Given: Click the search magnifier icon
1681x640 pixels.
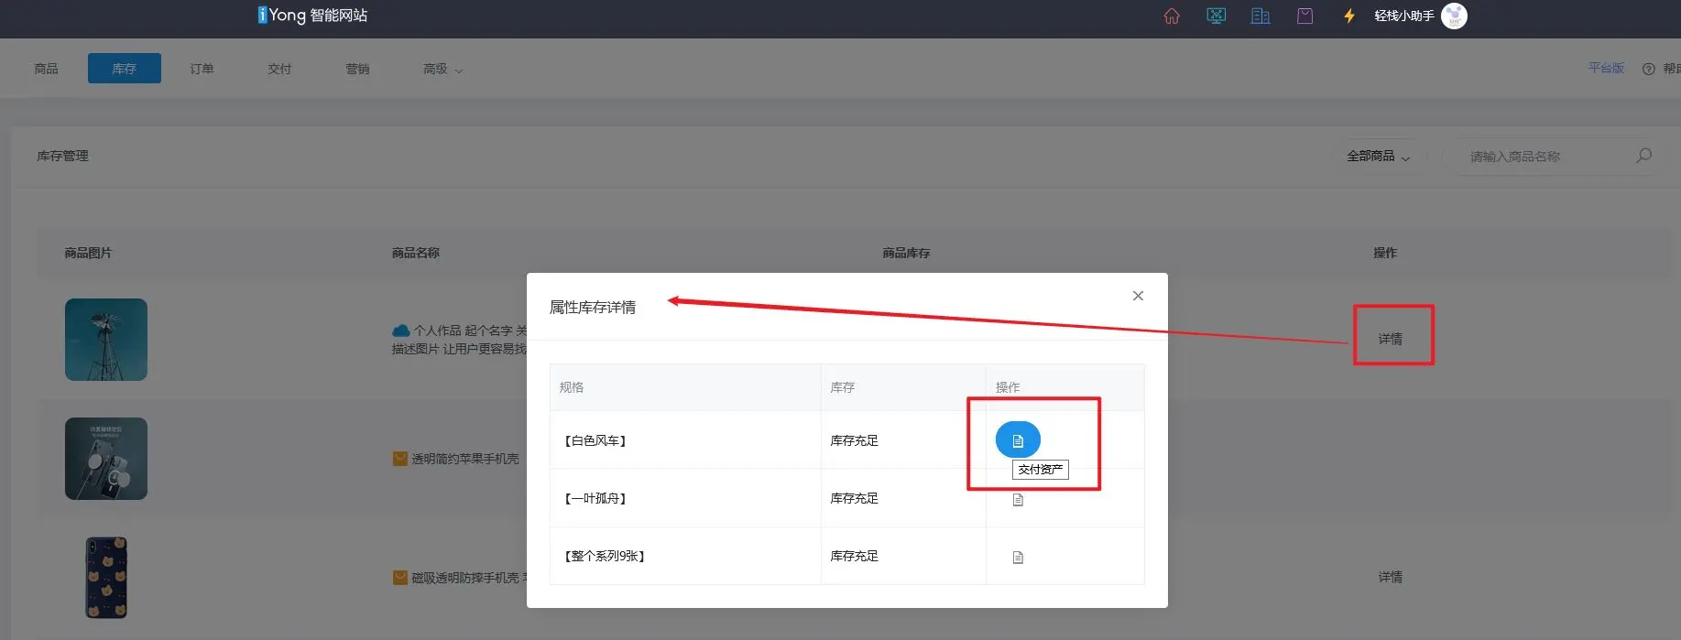Looking at the screenshot, I should [1643, 156].
